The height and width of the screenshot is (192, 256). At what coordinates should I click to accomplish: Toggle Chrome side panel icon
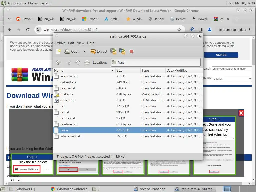point(201,30)
